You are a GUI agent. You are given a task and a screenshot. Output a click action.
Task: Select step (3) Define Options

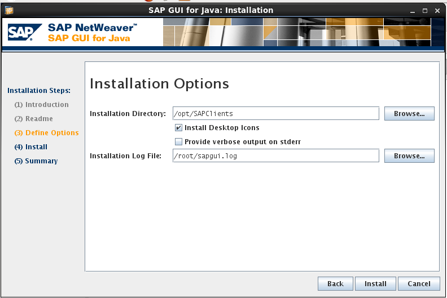[46, 133]
